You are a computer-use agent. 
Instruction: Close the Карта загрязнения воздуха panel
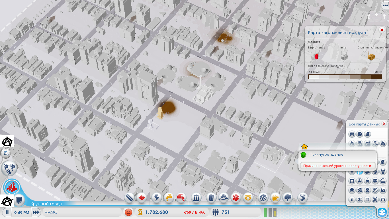click(382, 30)
